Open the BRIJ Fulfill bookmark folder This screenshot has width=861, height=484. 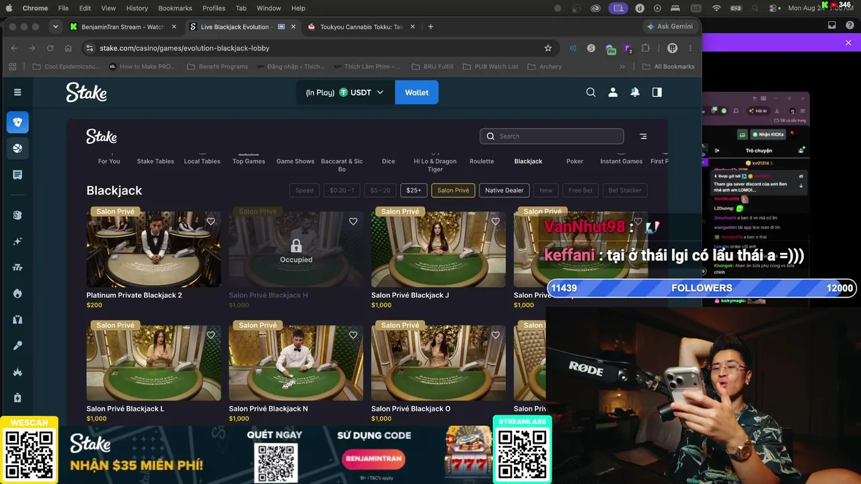(x=432, y=67)
